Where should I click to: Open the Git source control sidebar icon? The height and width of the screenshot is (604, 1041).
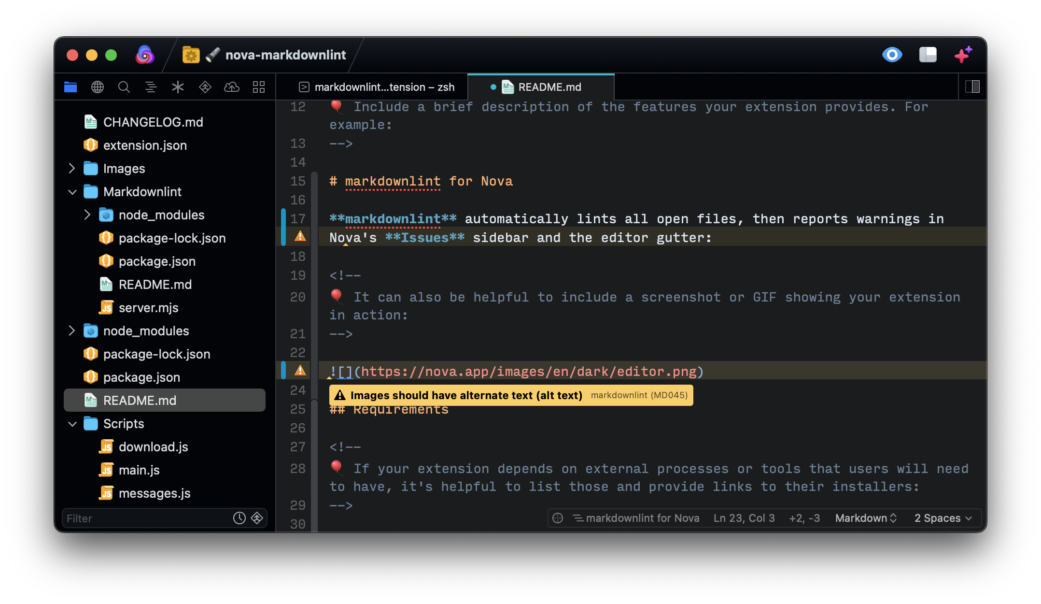[x=205, y=87]
